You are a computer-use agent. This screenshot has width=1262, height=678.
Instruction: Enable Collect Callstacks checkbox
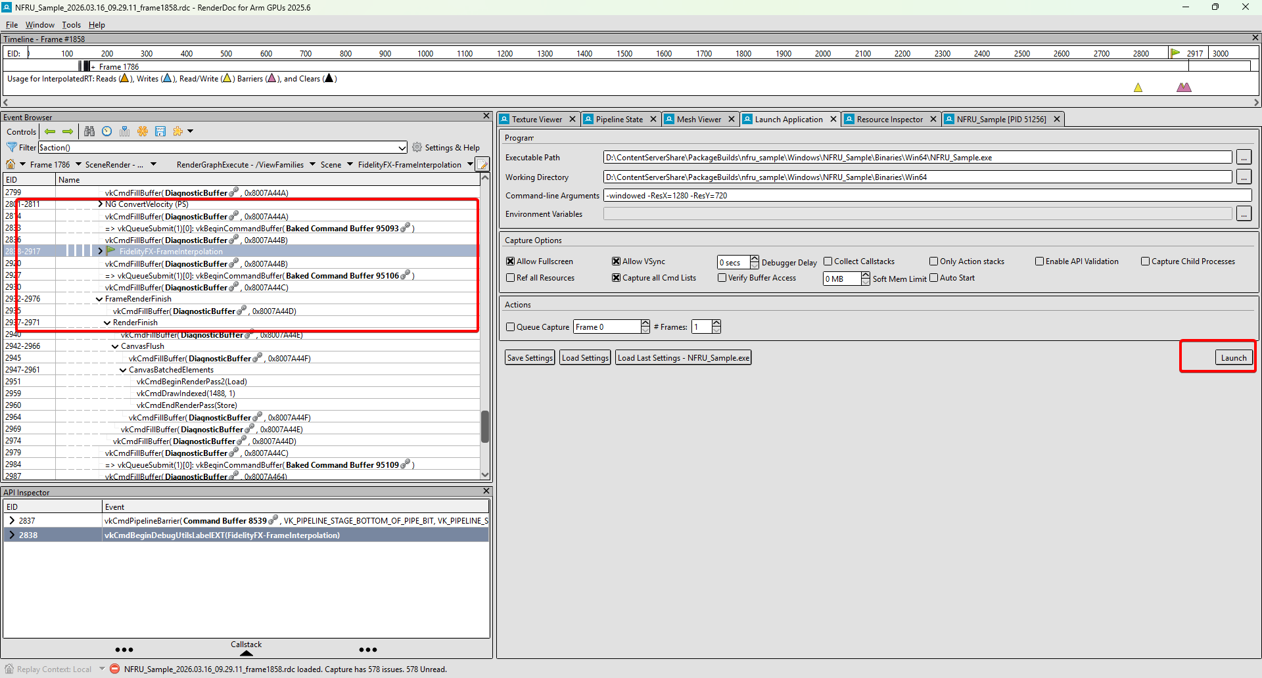828,261
